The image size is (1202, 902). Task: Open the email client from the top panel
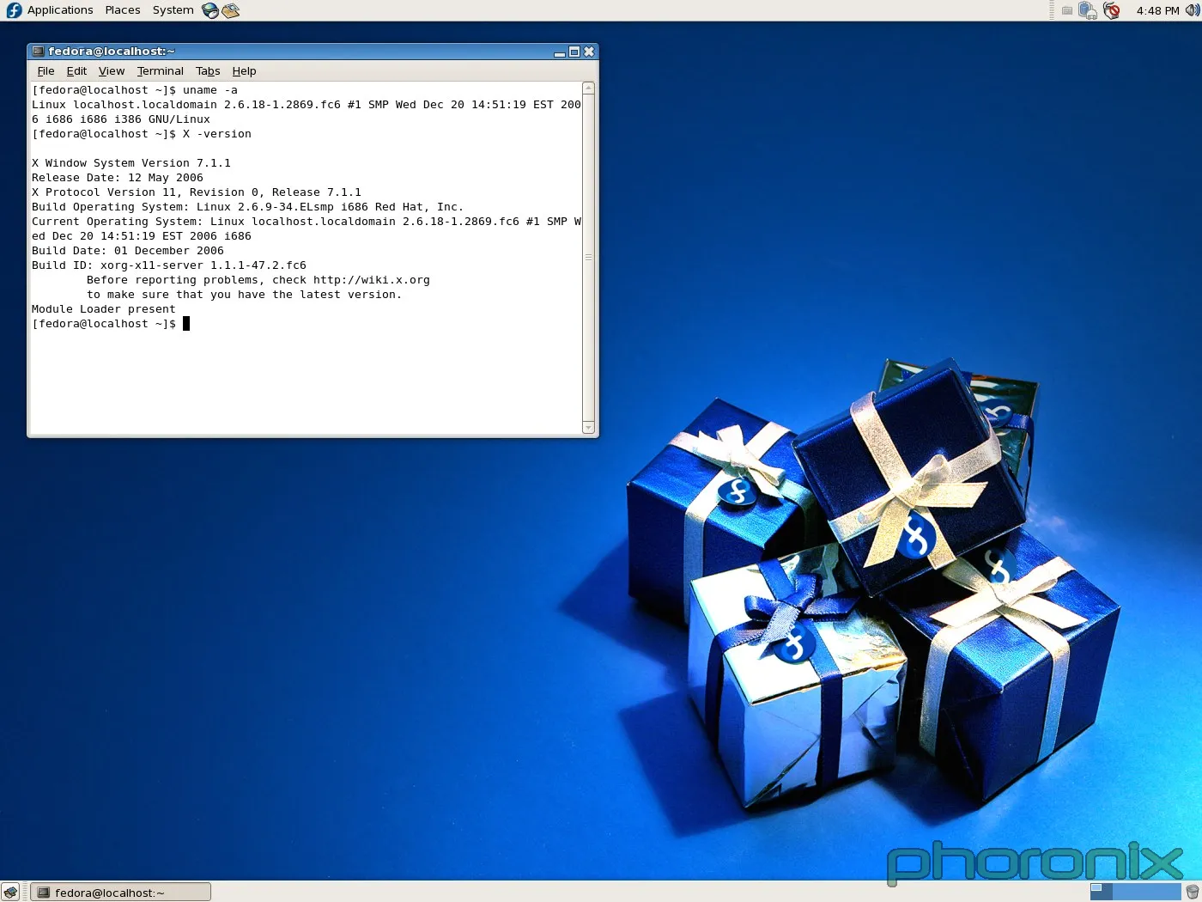coord(230,10)
